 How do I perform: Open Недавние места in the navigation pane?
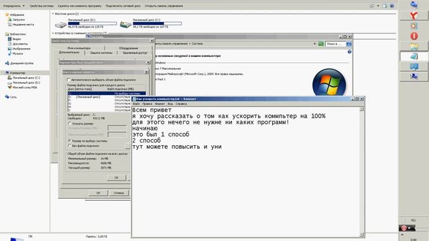click(23, 25)
